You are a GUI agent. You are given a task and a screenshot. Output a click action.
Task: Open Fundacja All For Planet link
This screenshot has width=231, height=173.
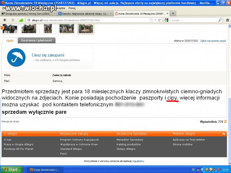point(18,149)
